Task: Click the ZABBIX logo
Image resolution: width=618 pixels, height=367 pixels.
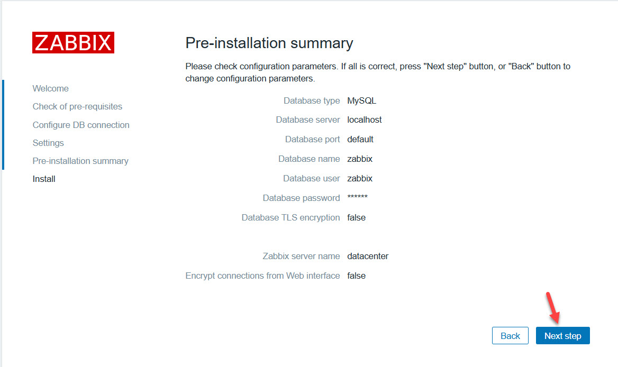Action: [x=73, y=43]
